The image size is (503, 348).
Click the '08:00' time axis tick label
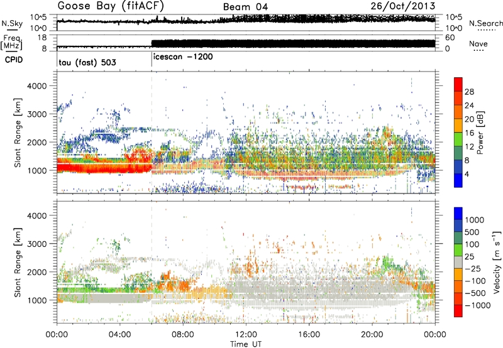point(183,335)
